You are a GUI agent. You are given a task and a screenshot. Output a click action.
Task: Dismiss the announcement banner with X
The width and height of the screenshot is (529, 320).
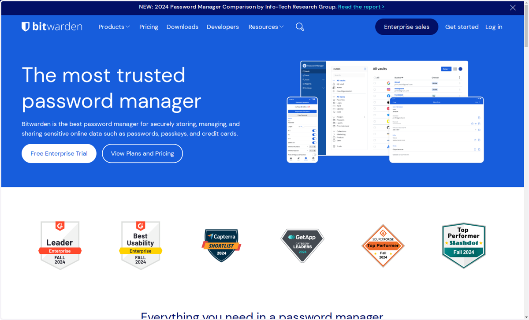[513, 7]
